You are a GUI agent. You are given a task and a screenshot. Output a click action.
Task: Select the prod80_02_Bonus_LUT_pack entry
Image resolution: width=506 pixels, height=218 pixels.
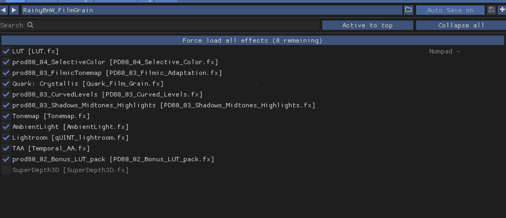coord(113,159)
